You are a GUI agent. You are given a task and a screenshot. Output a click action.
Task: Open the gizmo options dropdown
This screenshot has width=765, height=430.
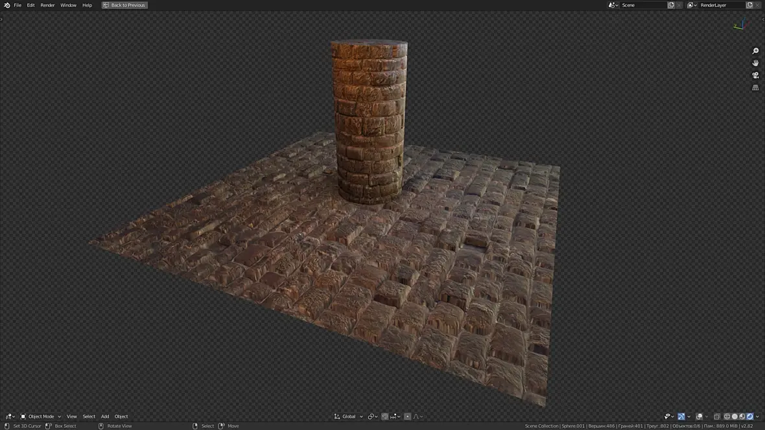coord(688,416)
